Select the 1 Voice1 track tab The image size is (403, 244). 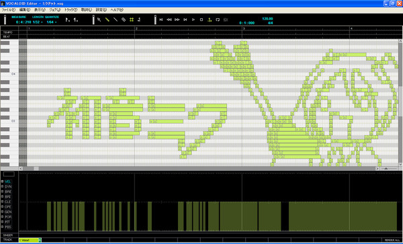pyautogui.click(x=30, y=240)
